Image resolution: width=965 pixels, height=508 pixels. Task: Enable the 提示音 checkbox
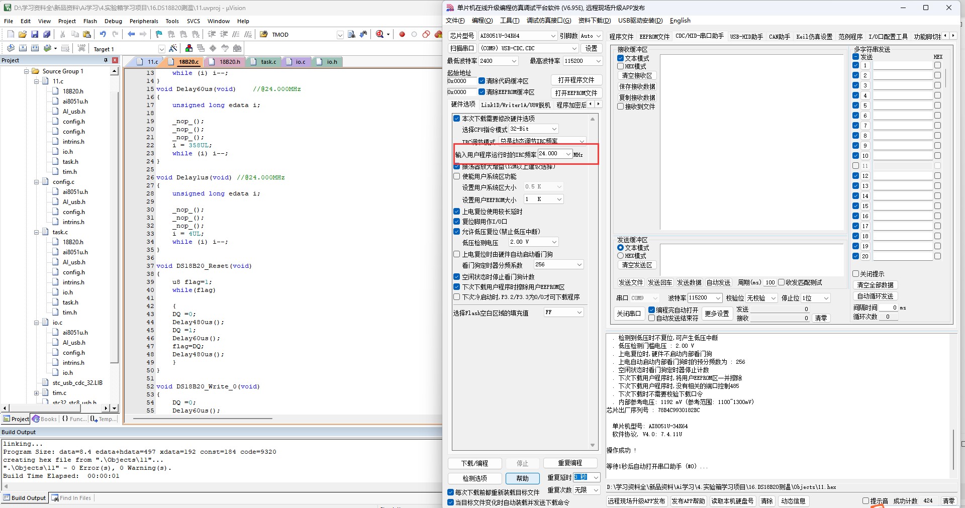(x=865, y=501)
